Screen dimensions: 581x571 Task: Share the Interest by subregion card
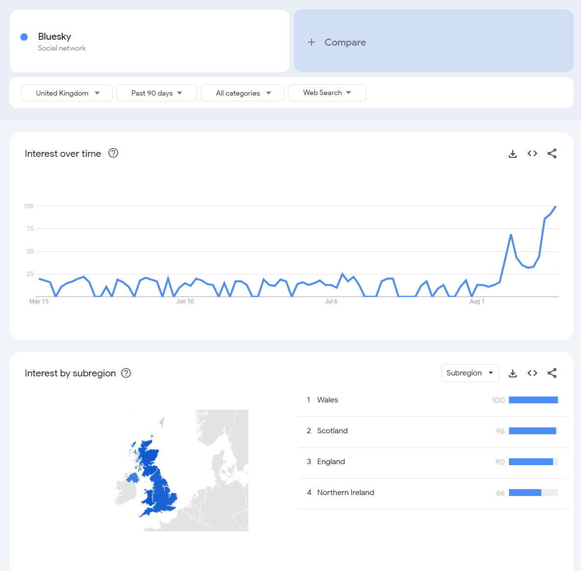[552, 373]
